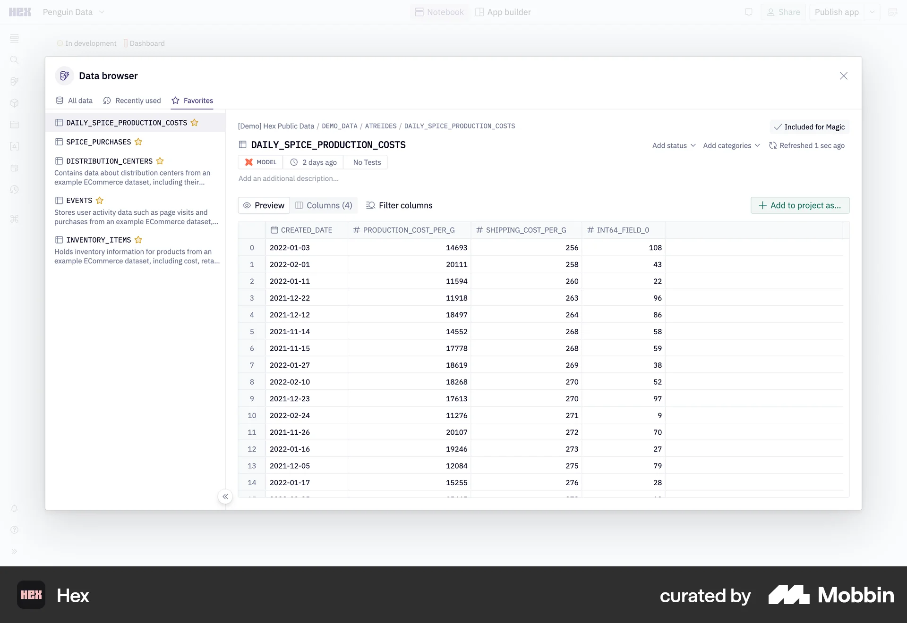Open the files folder icon in sidebar
Screen dimensions: 907x623
(15, 125)
